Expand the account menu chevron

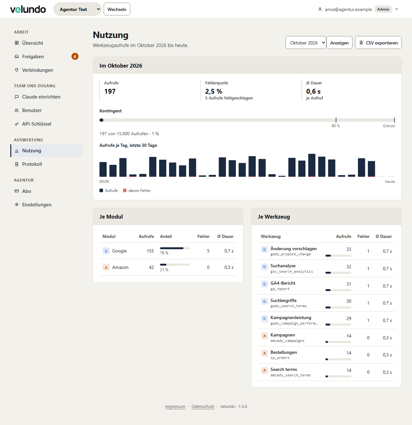(397, 9)
